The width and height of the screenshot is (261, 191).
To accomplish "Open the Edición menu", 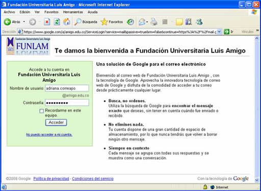I will (x=25, y=12).
